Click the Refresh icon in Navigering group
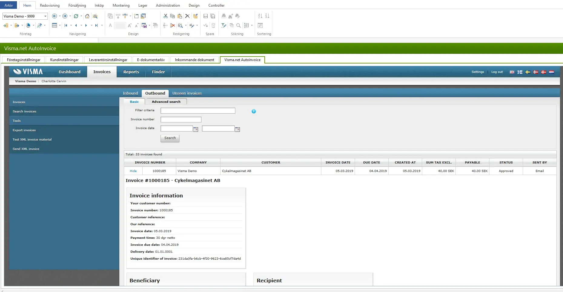 click(x=76, y=16)
